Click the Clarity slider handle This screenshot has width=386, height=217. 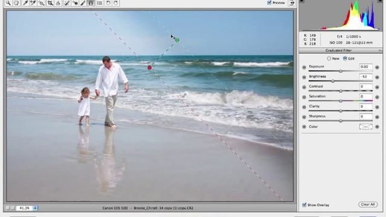click(x=341, y=111)
